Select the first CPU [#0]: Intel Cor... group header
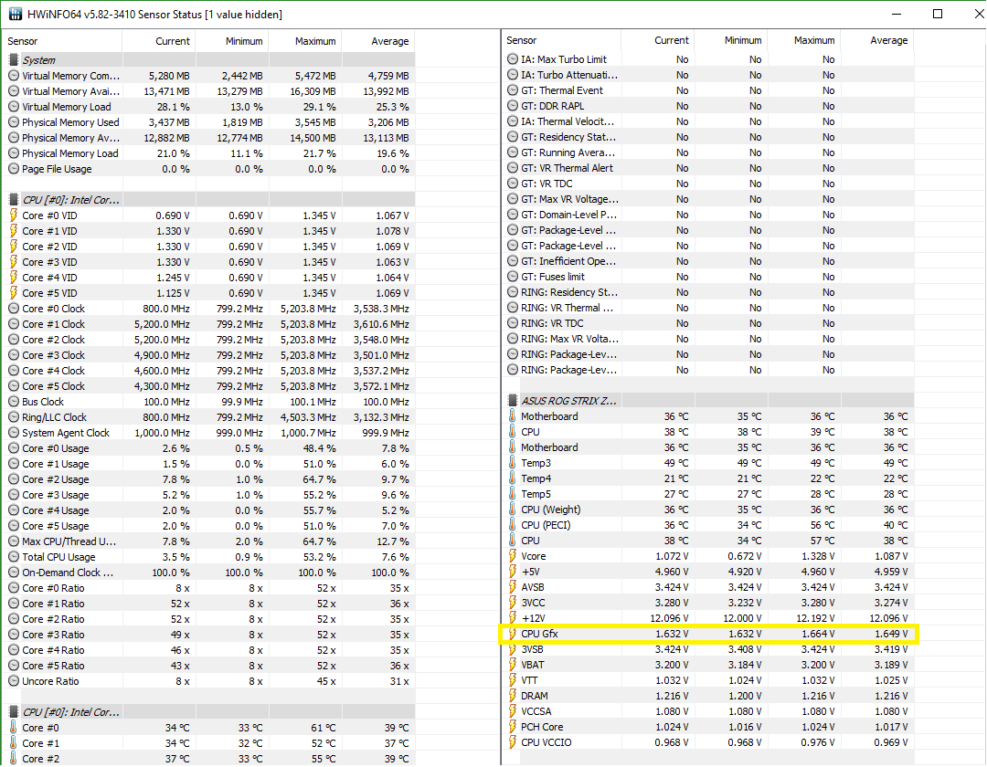This screenshot has height=767, width=987. [209, 200]
